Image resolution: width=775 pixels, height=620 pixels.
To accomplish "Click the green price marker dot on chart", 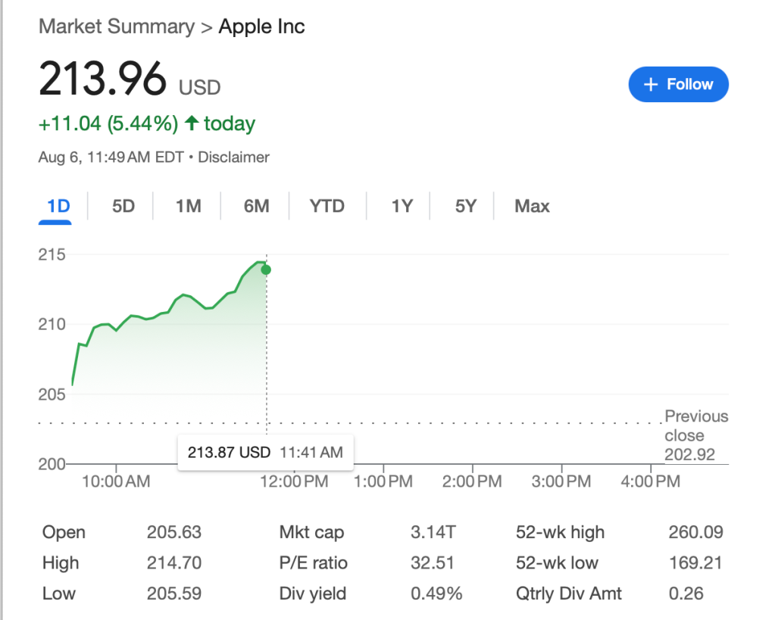I will 266,269.
